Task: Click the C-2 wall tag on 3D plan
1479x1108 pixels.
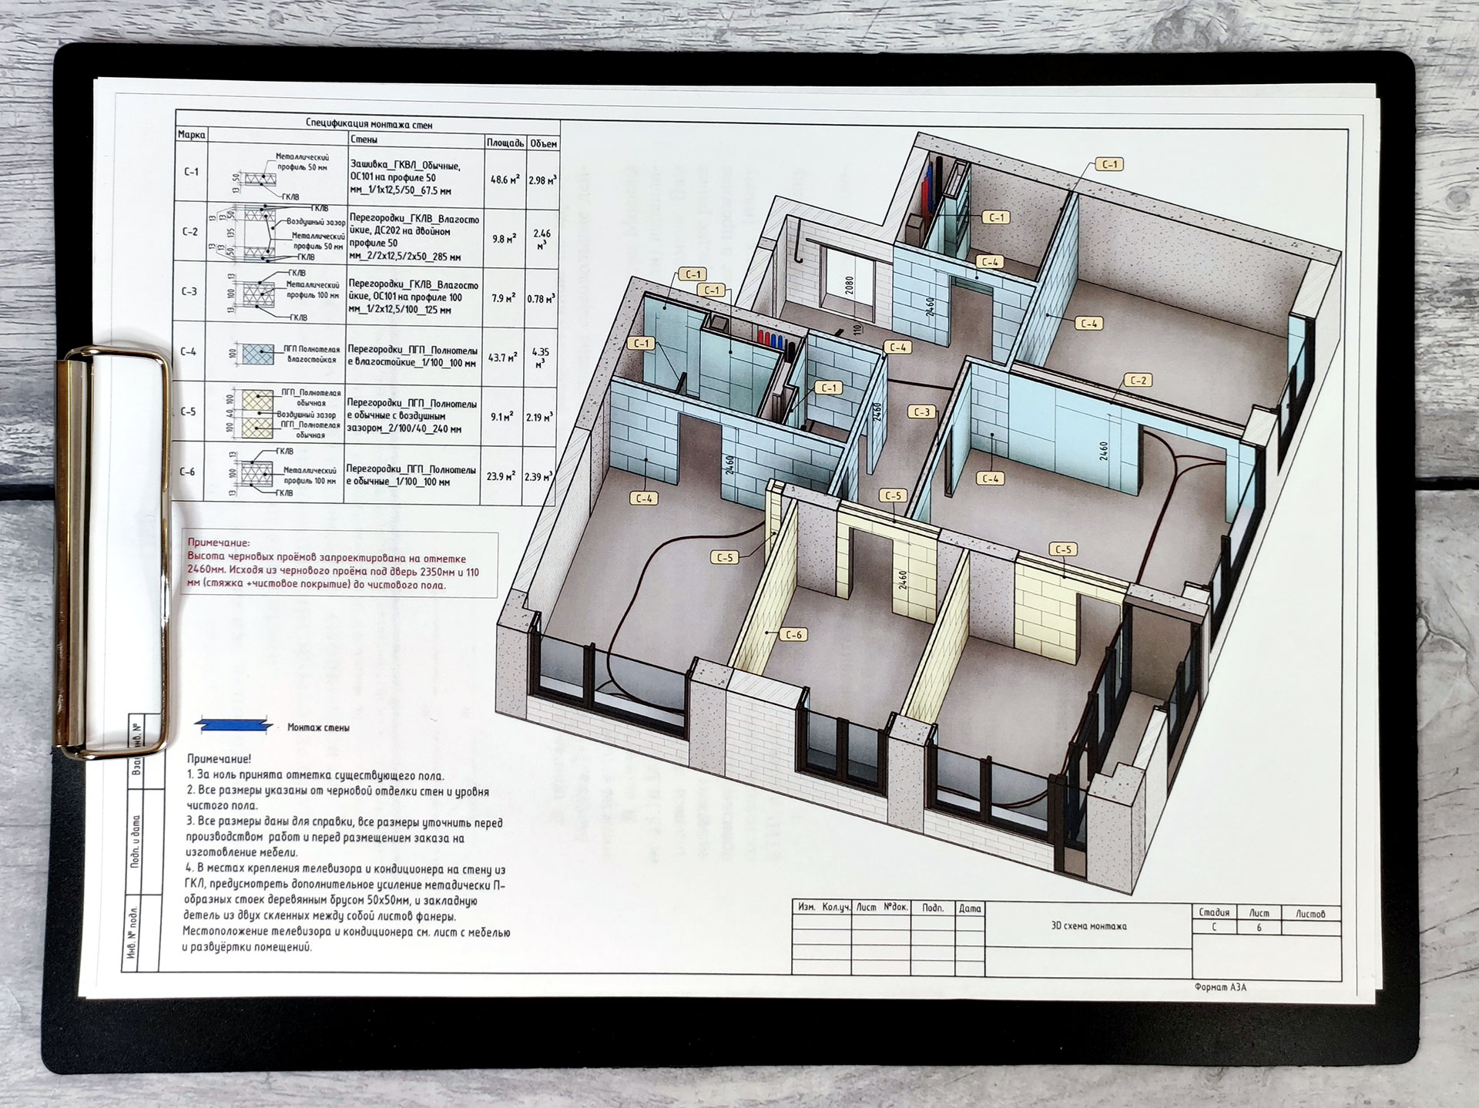Action: (x=1139, y=381)
